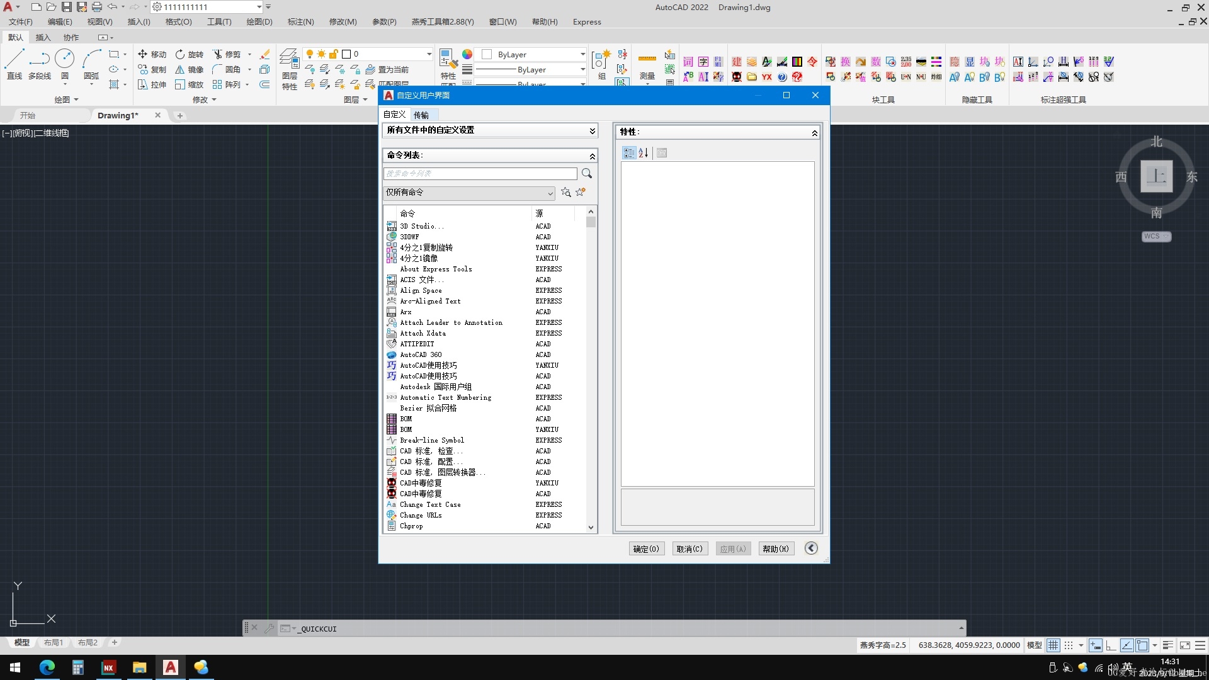Toggle the grid display in status bar
This screenshot has width=1209, height=680.
pyautogui.click(x=1053, y=645)
